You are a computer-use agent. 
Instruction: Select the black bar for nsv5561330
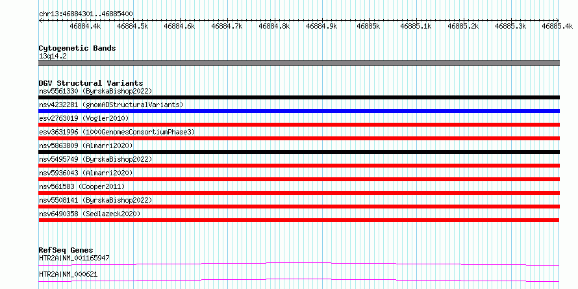pos(299,97)
